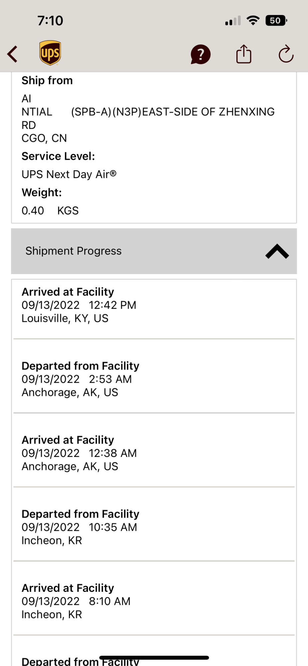
Task: Tap the battery indicator showing 50
Action: [x=276, y=21]
